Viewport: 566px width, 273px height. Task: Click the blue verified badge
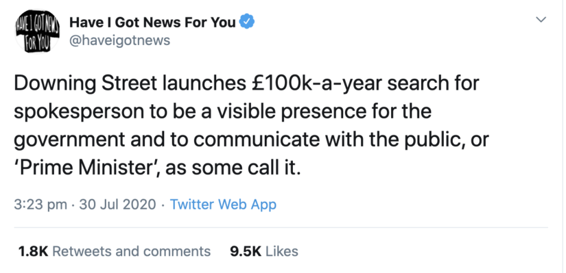click(247, 23)
